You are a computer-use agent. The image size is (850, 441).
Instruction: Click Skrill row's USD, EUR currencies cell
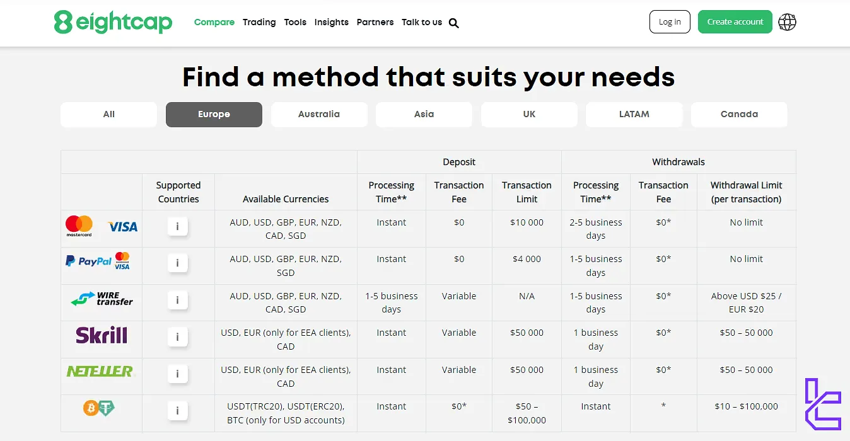click(286, 340)
